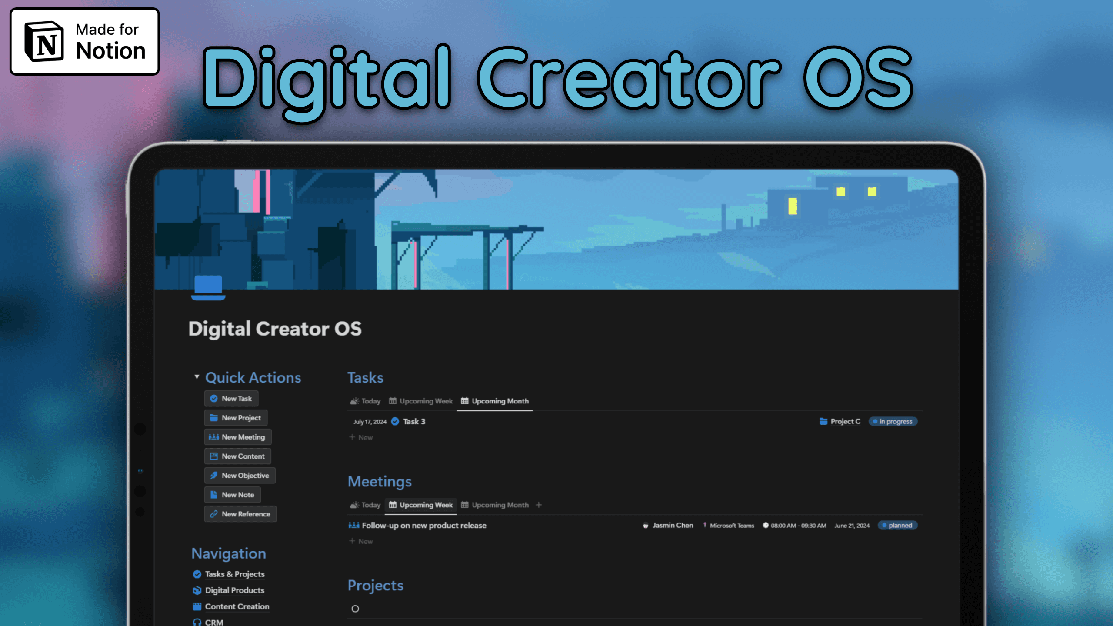Screen dimensions: 1113x626
Task: Click the New Objective button
Action: coord(240,475)
